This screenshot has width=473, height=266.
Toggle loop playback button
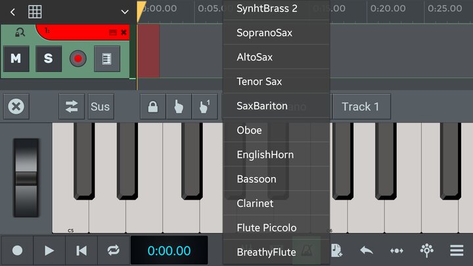(x=114, y=251)
